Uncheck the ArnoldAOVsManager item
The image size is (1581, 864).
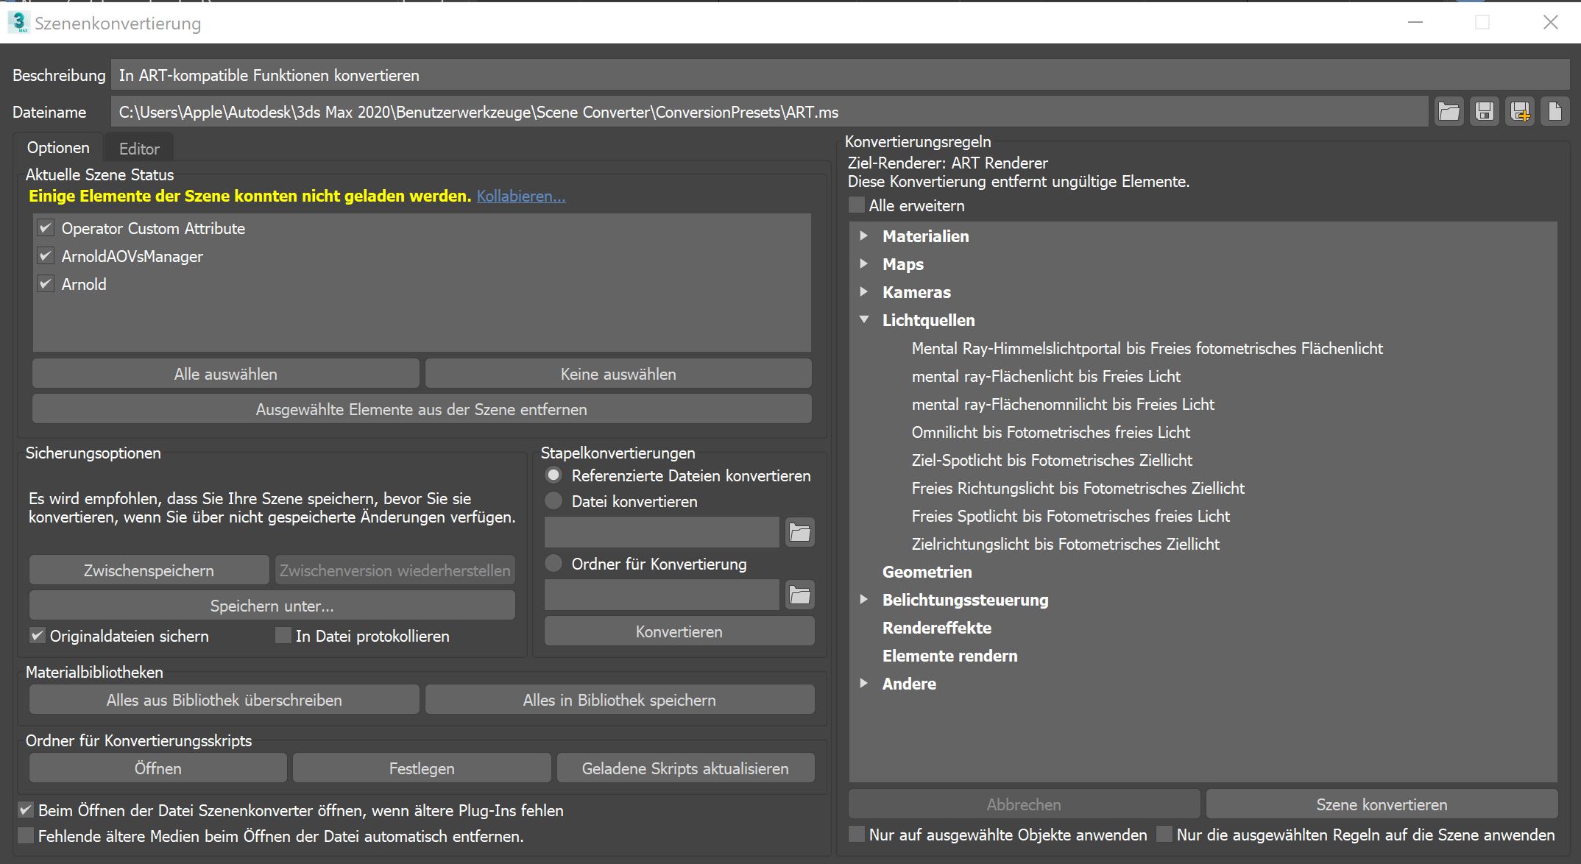pyautogui.click(x=46, y=256)
